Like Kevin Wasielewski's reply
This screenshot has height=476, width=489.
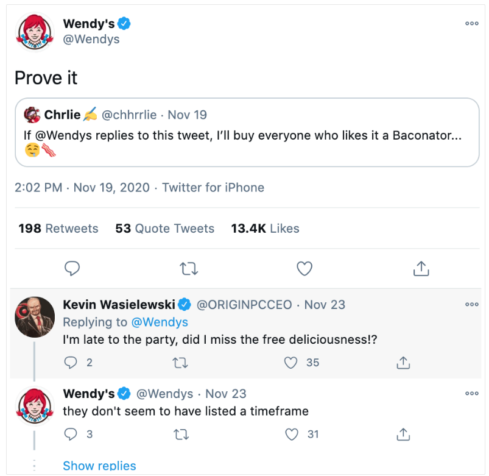pyautogui.click(x=290, y=363)
